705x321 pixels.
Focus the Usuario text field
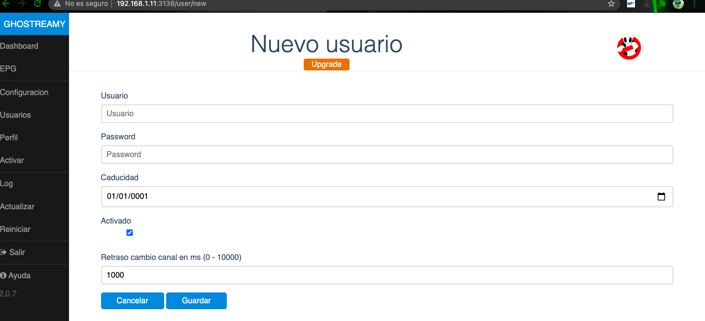387,114
